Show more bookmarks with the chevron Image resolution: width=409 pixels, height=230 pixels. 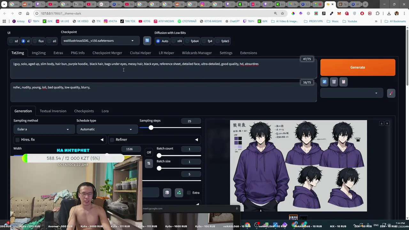click(376, 21)
